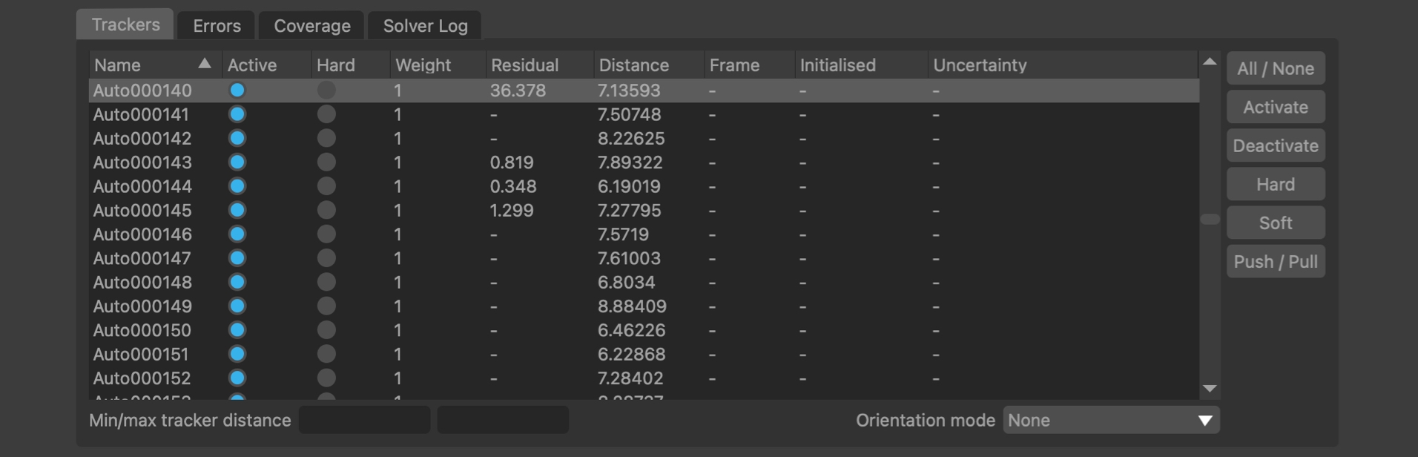The image size is (1418, 457).
Task: Sort by the Frame column header
Action: click(x=749, y=65)
